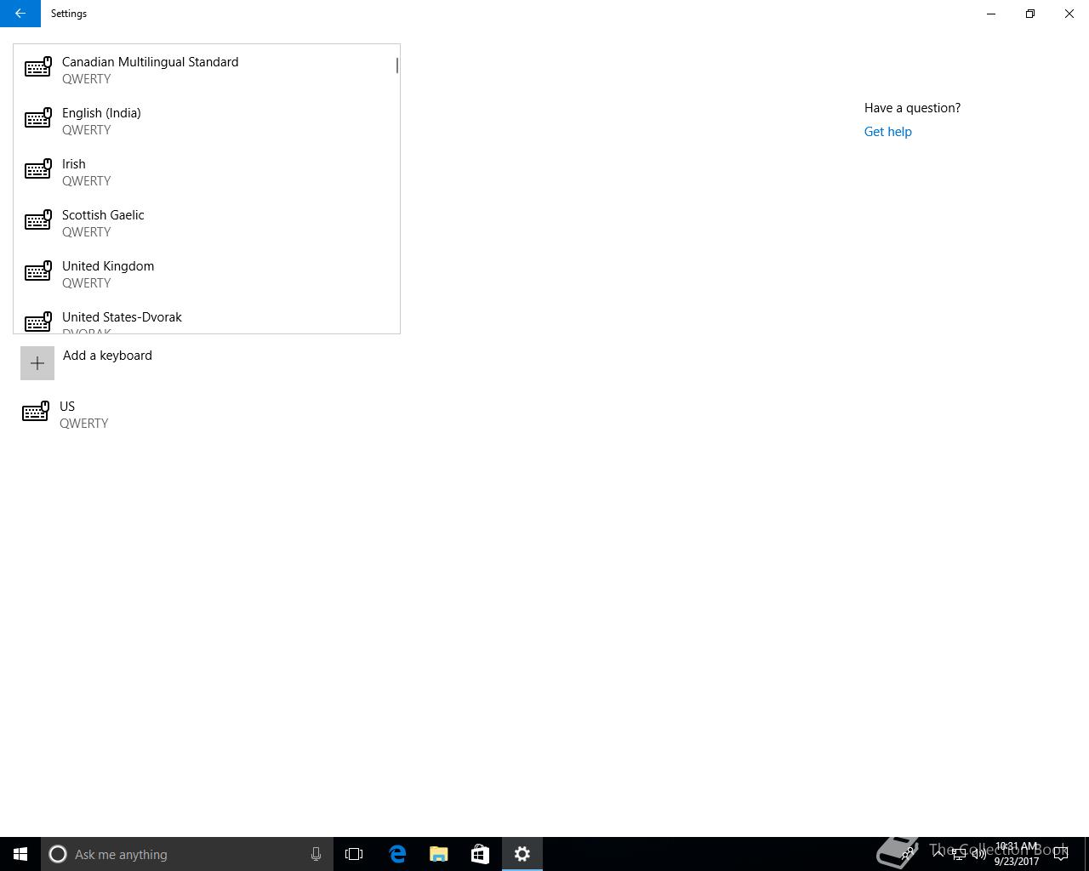This screenshot has width=1089, height=871.
Task: Click the United Kingdom keyboard icon
Action: 37,271
